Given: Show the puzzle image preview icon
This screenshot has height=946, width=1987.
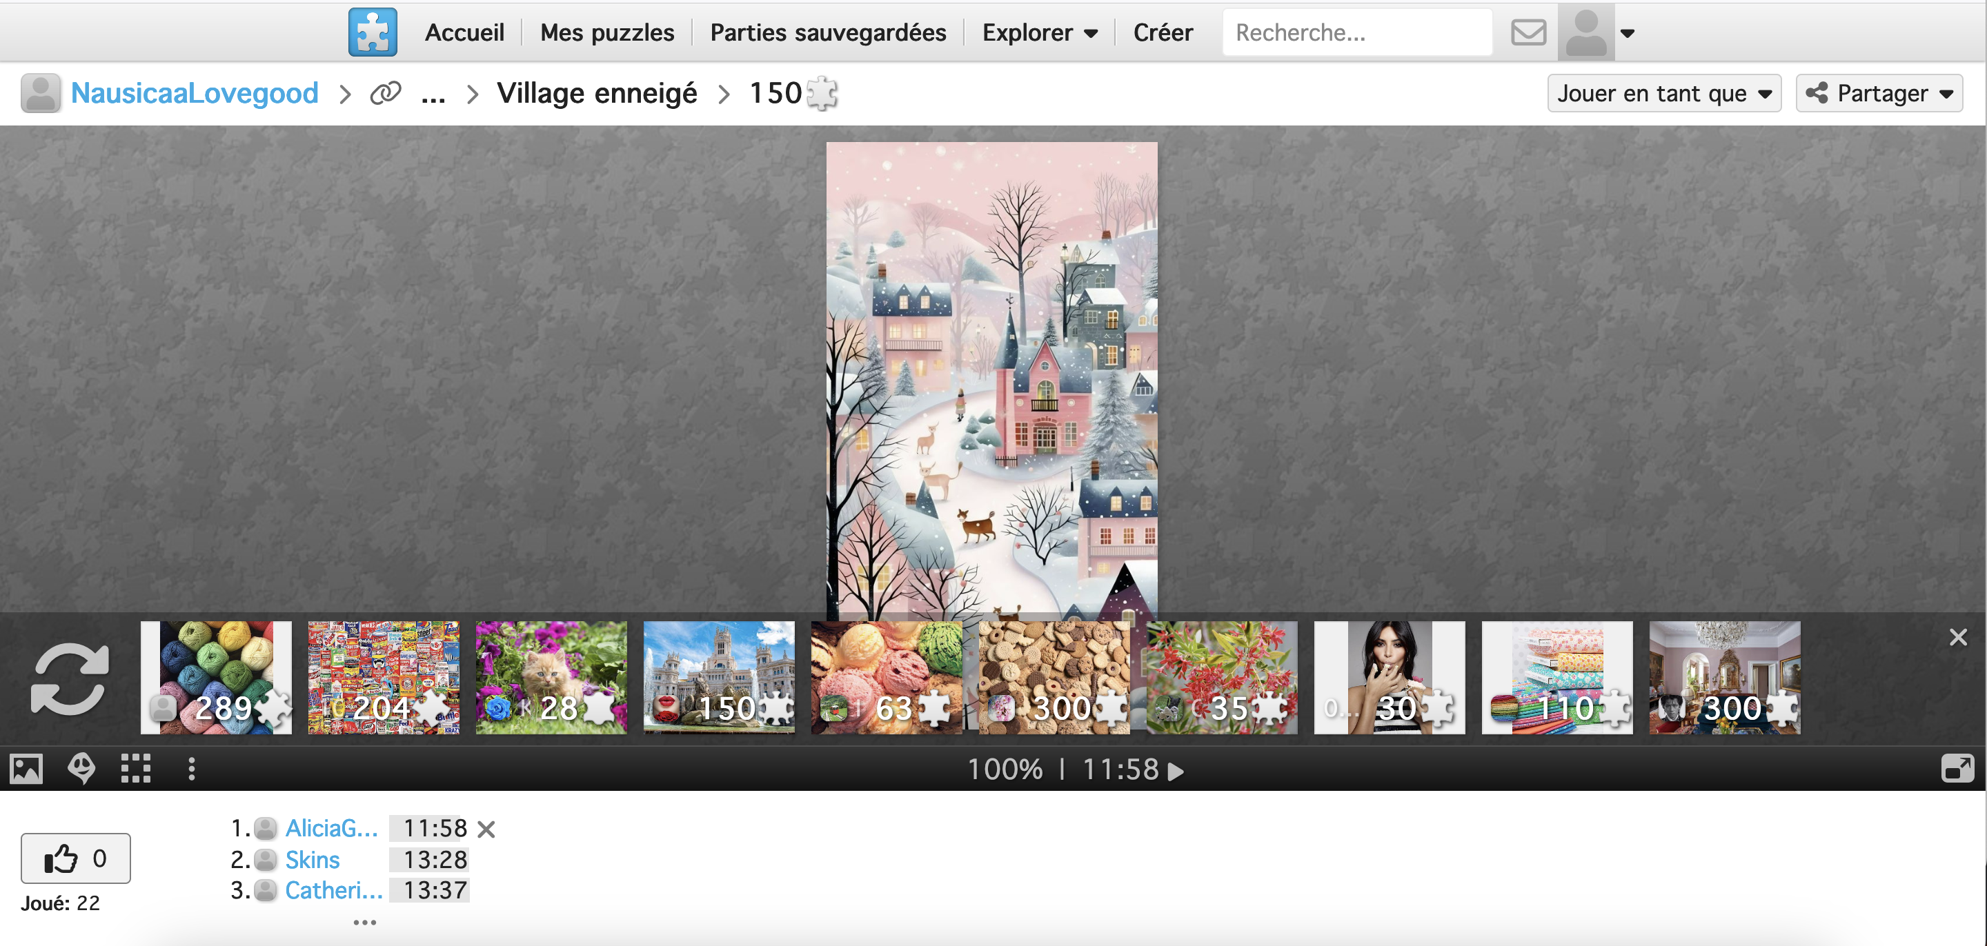Looking at the screenshot, I should (x=26, y=769).
